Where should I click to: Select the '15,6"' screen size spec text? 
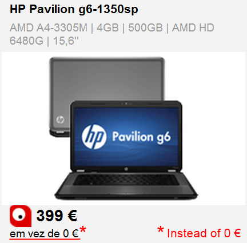coord(66,41)
